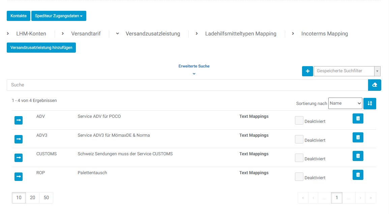Toggle the sort direction icon button
389x214 pixels.
click(x=369, y=104)
